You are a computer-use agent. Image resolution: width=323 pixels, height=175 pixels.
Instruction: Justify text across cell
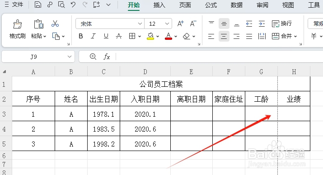tap(249, 36)
